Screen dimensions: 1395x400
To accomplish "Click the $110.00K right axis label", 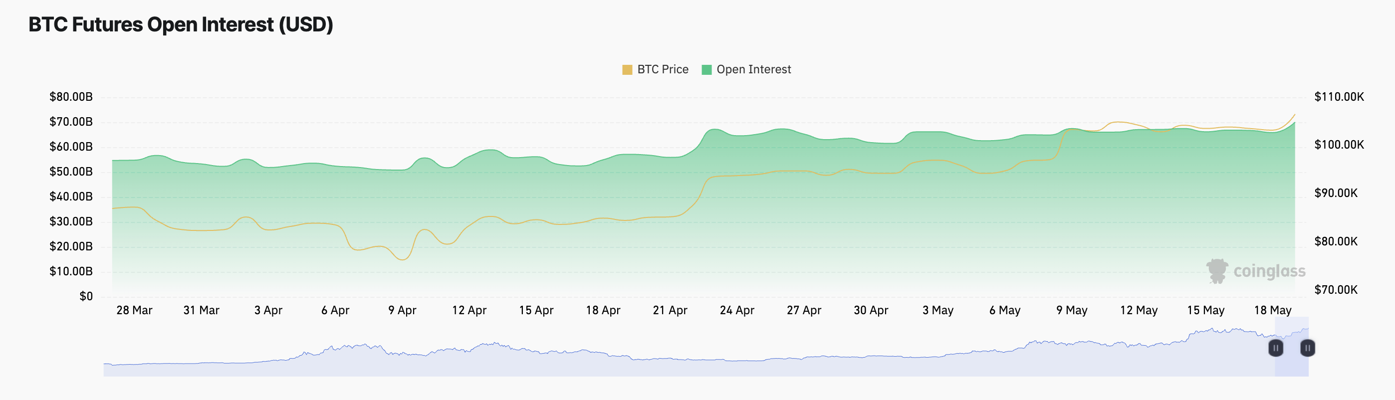I will pos(1339,97).
